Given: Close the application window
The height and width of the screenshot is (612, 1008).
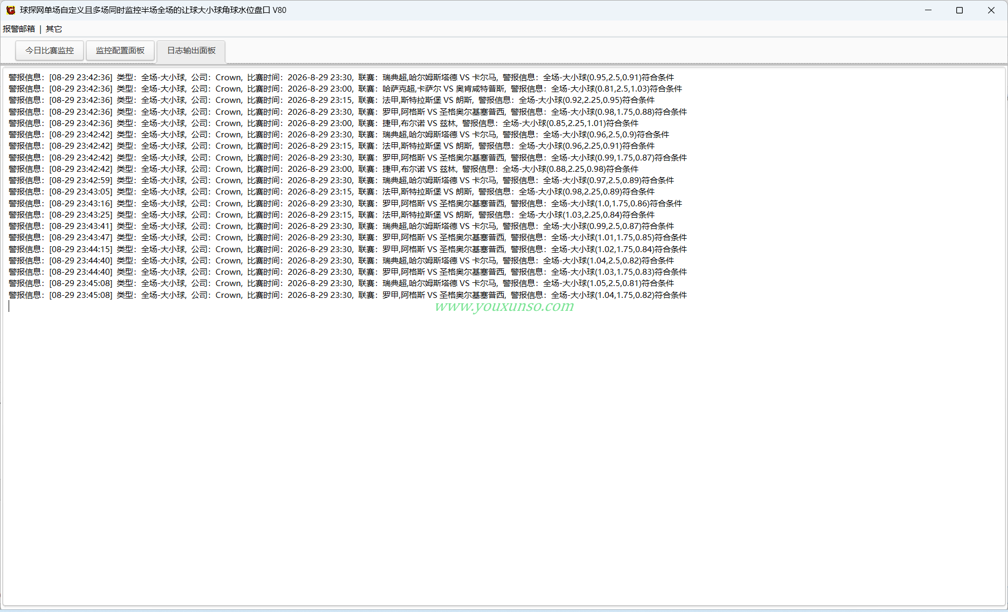Looking at the screenshot, I should point(991,10).
